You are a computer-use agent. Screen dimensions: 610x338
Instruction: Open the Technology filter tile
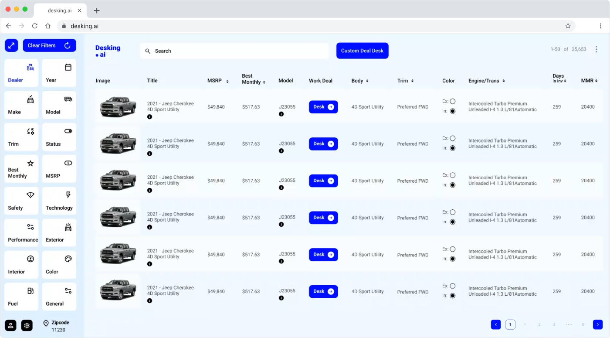[59, 201]
